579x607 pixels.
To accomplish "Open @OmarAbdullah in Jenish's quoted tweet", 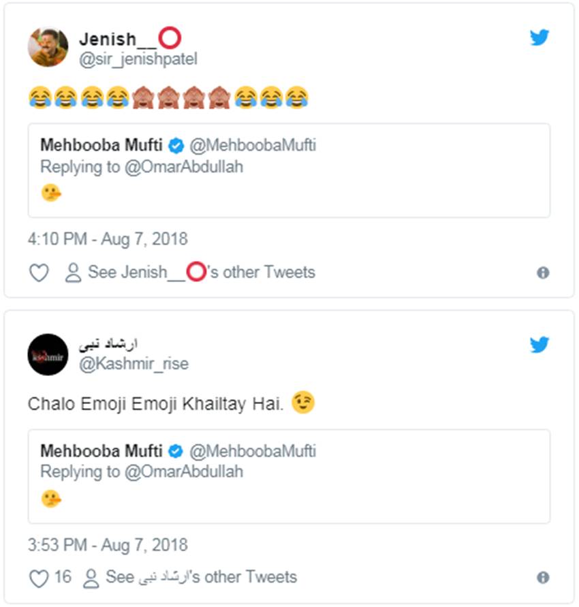I will [x=183, y=166].
